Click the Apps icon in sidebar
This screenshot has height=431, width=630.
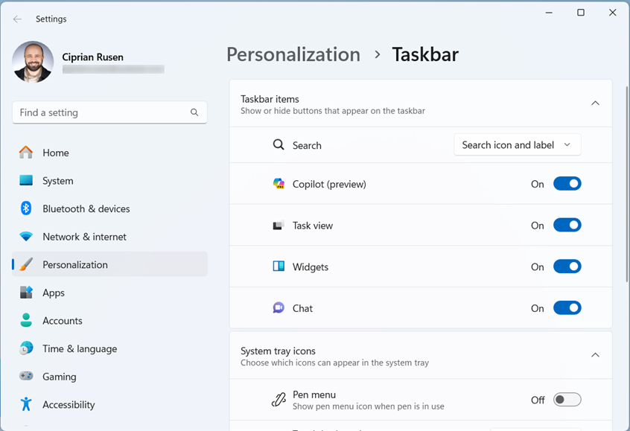coord(26,293)
